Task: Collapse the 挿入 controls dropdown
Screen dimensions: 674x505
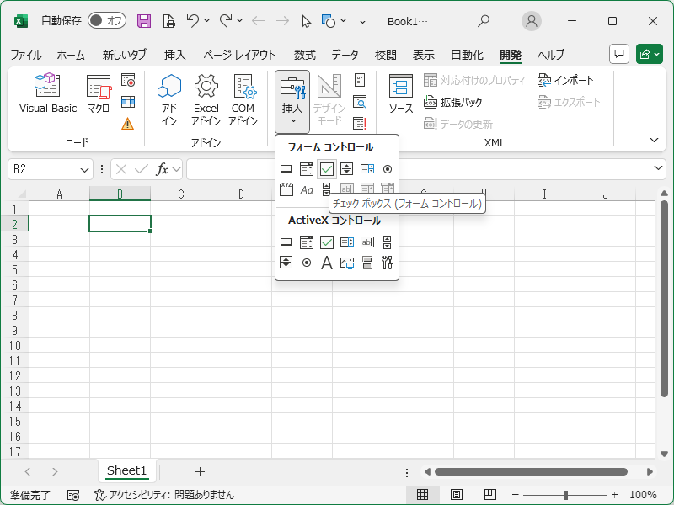Action: [x=292, y=101]
